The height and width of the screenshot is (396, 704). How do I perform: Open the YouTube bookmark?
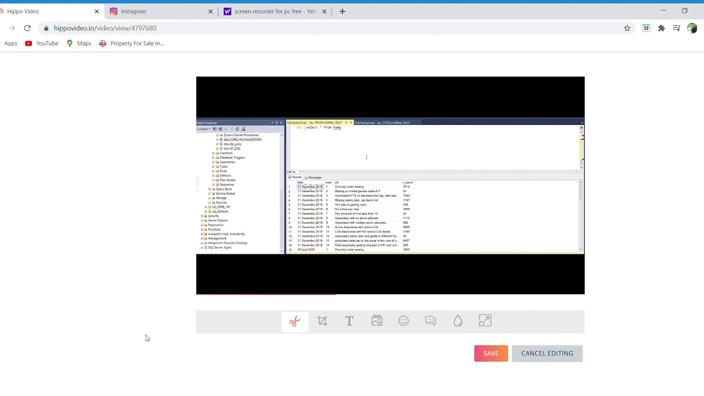42,43
